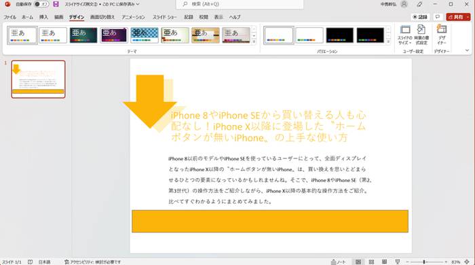Expand the variations gallery more arrow
The width and height of the screenshot is (475, 265).
pos(388,41)
